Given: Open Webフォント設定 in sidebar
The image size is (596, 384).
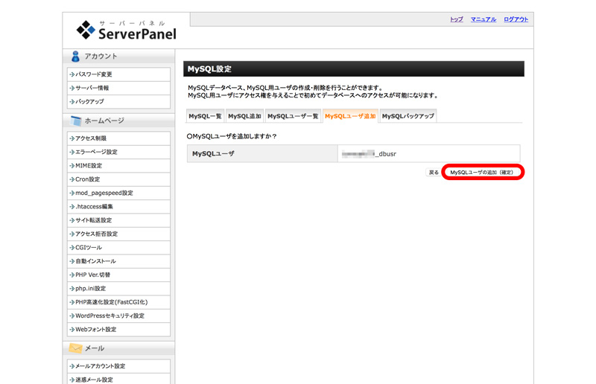Looking at the screenshot, I should click(x=118, y=330).
